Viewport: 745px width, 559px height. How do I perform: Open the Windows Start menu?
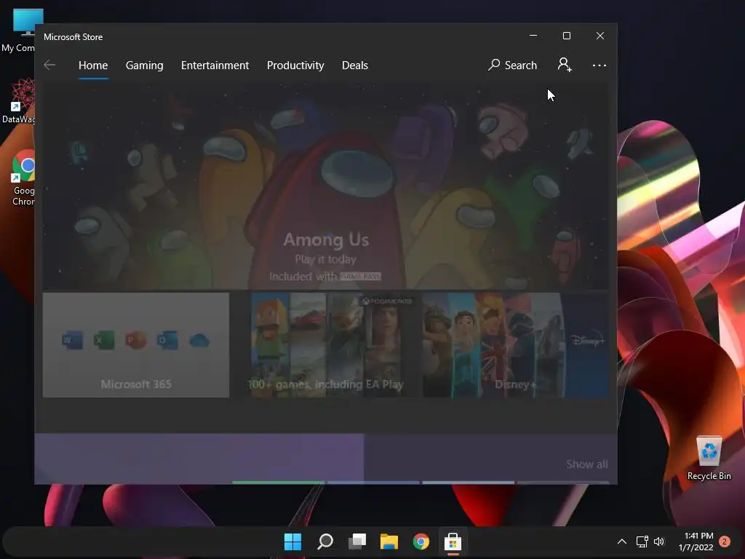[x=292, y=542]
